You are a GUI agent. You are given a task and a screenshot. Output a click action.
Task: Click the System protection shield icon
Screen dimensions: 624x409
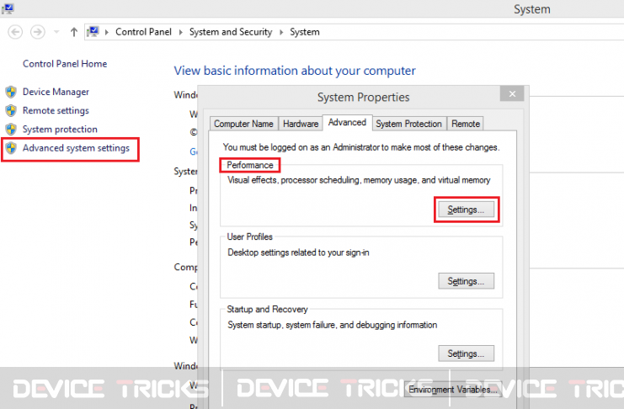coord(11,130)
